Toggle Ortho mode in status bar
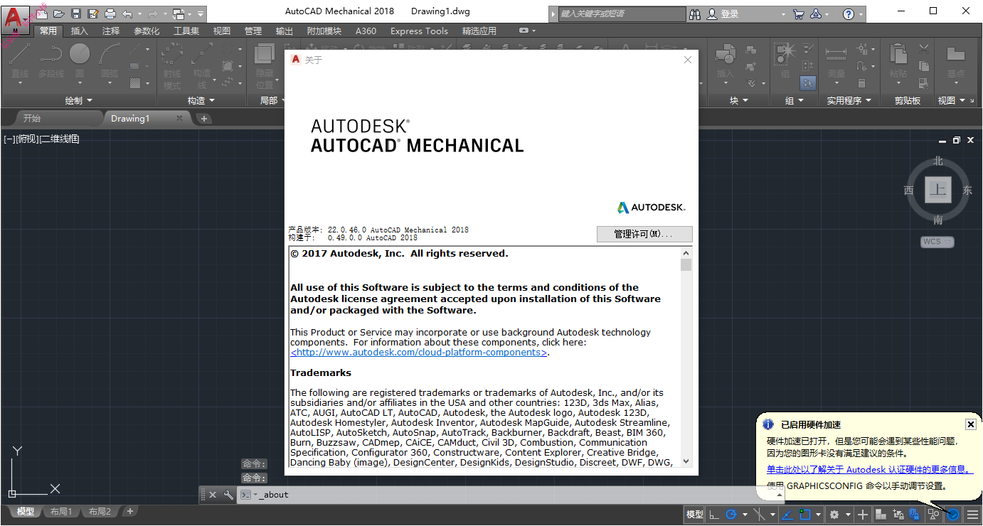The height and width of the screenshot is (526, 983). point(714,515)
